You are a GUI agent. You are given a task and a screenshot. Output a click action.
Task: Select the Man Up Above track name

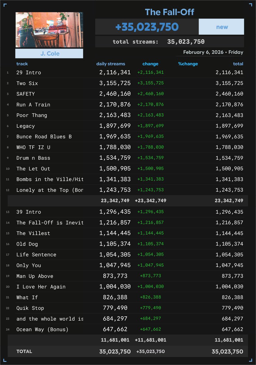point(35,276)
